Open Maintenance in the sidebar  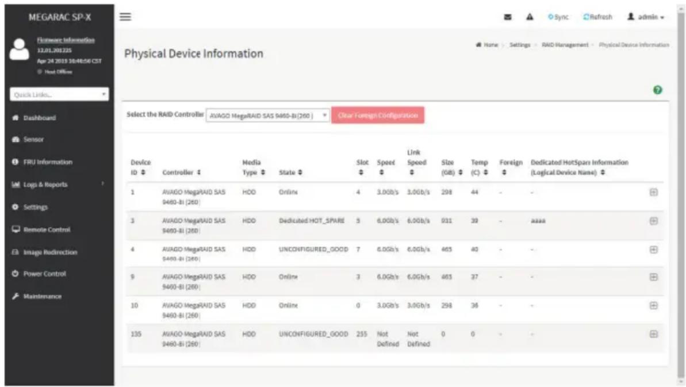[x=43, y=297]
